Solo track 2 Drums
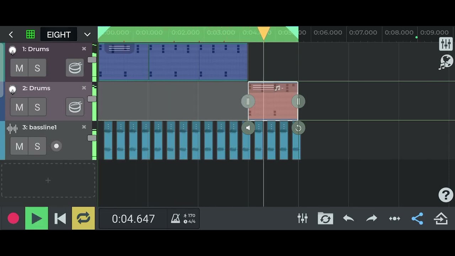The height and width of the screenshot is (256, 455). 37,107
